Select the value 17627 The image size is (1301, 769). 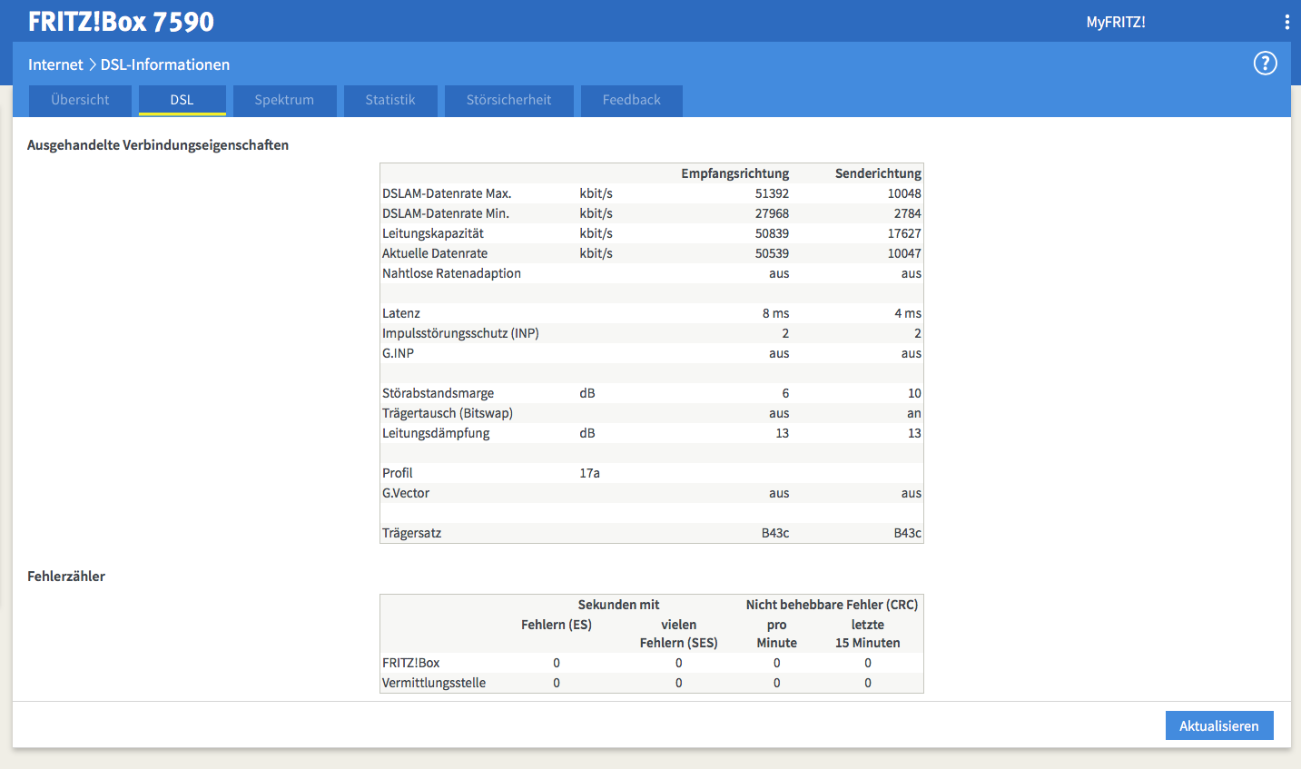[904, 233]
